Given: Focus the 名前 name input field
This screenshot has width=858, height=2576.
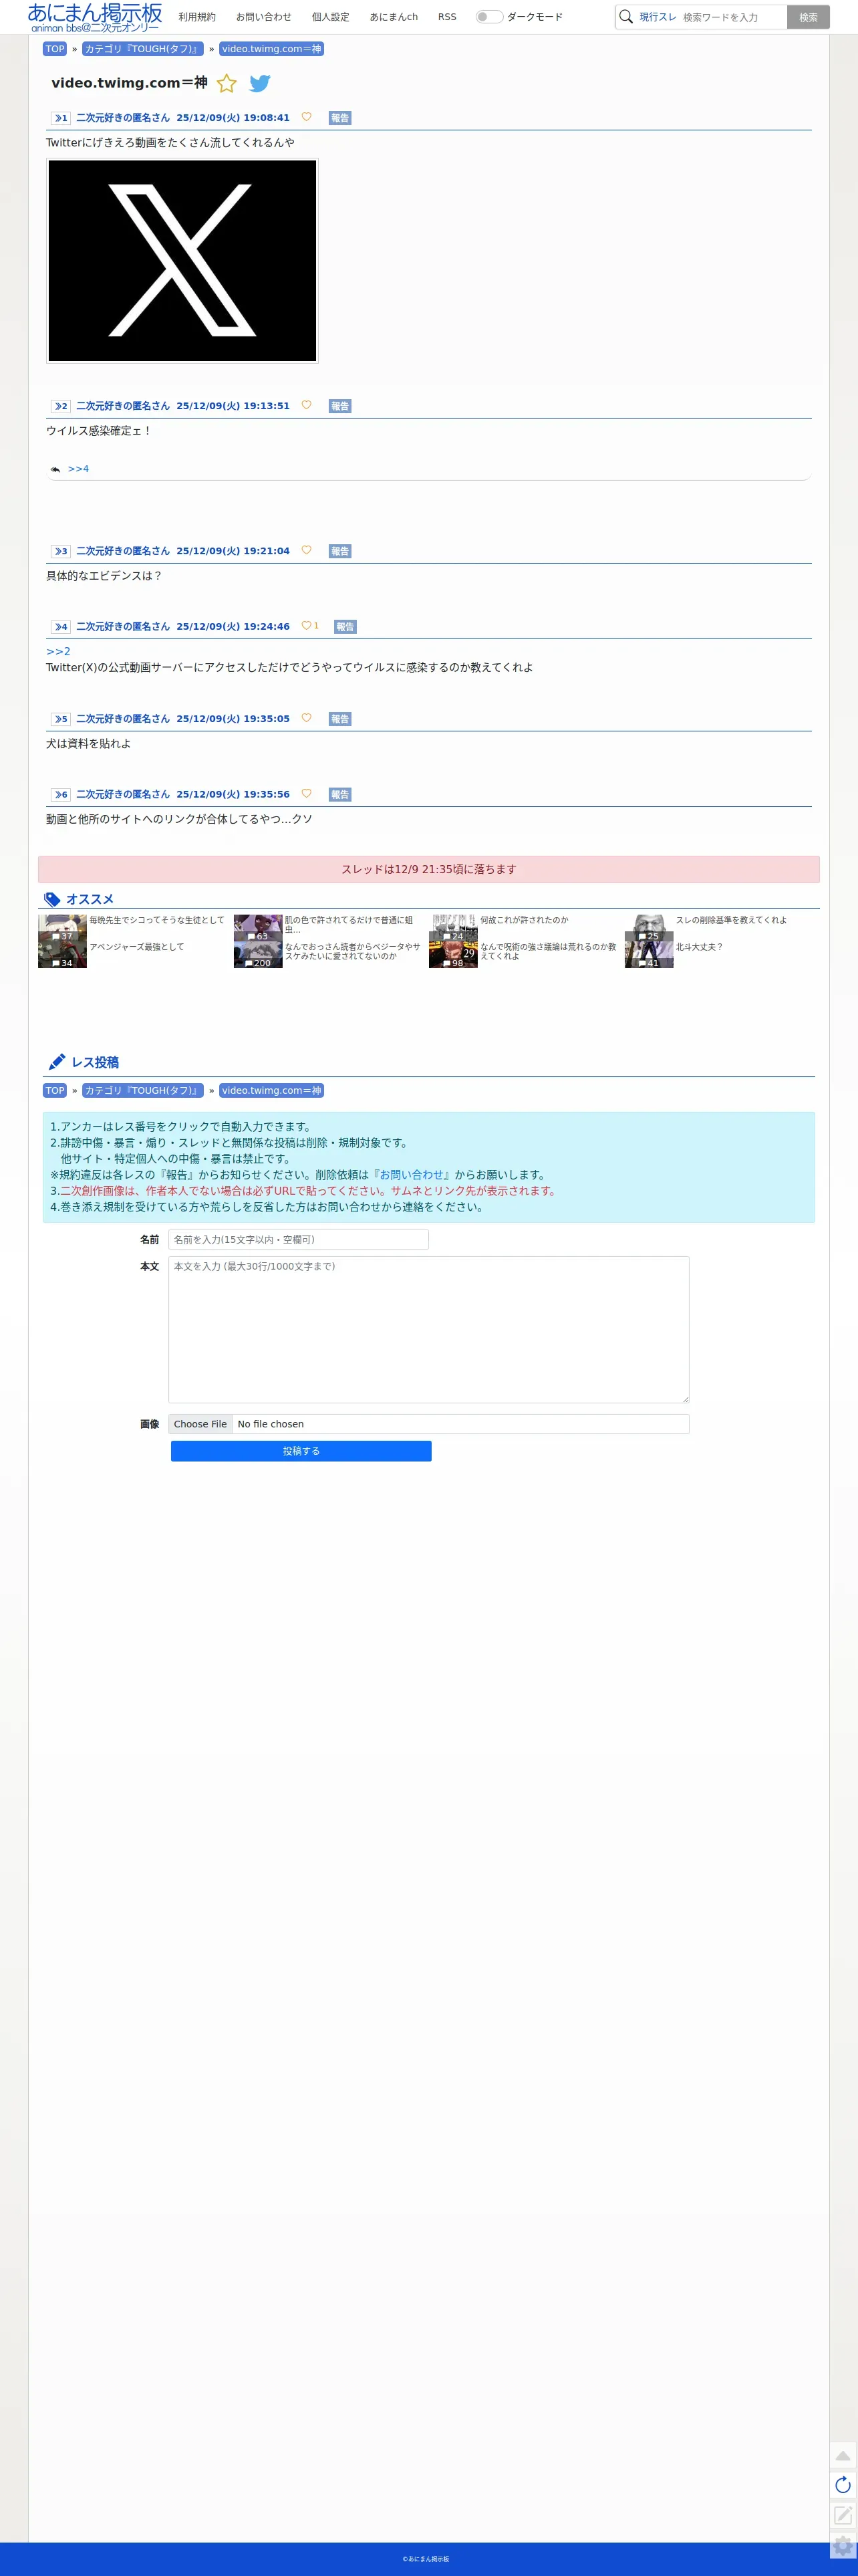Looking at the screenshot, I should (299, 1240).
